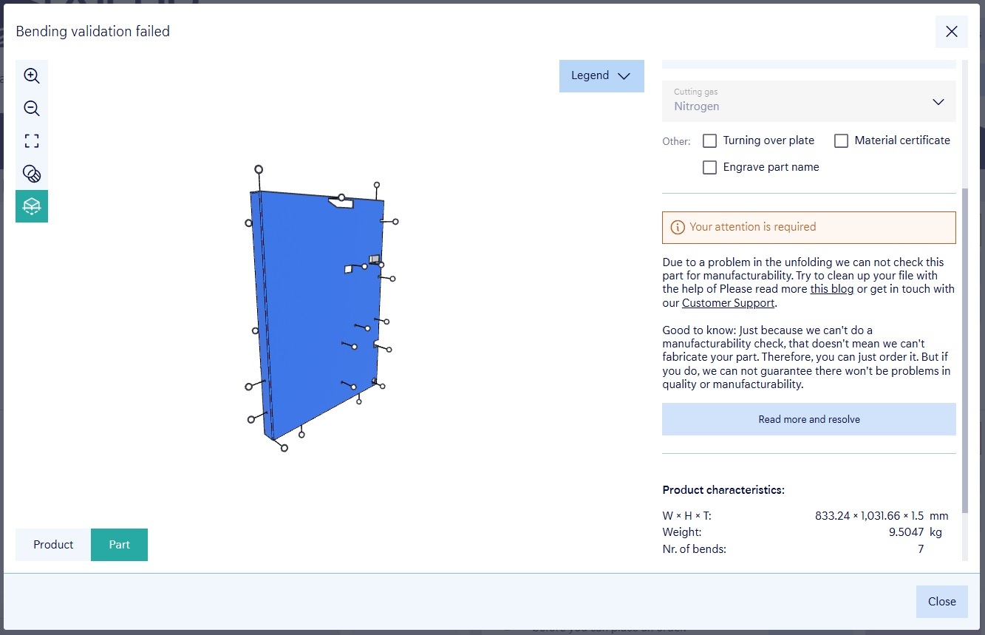The height and width of the screenshot is (635, 985).
Task: Click the zoom out magnifier icon
Action: pos(32,109)
